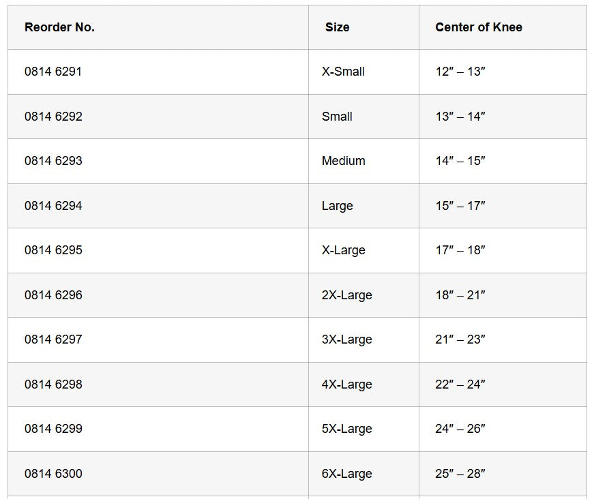
Task: Select the 4X-Large size cell
Action: point(346,384)
